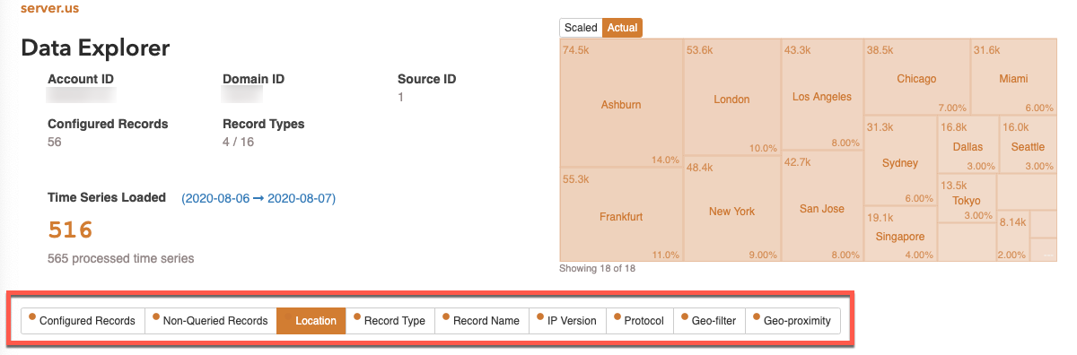1077x355 pixels.
Task: Select the Actual treemap mode
Action: click(x=623, y=28)
